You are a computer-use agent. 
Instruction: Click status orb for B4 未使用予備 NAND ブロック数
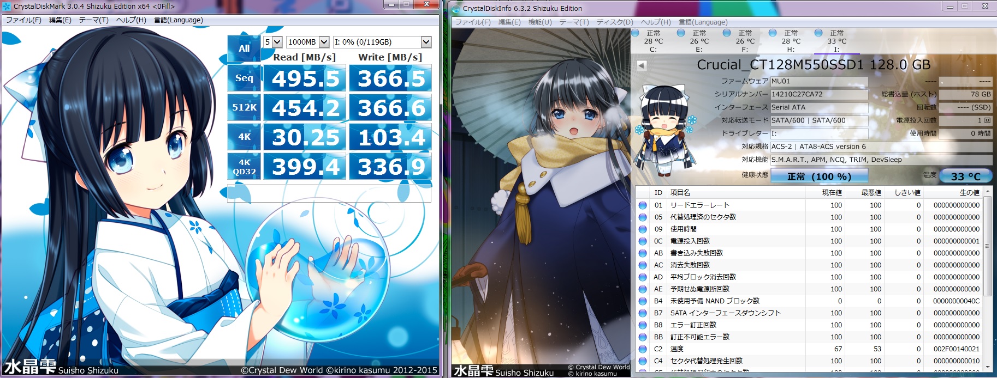tap(643, 301)
